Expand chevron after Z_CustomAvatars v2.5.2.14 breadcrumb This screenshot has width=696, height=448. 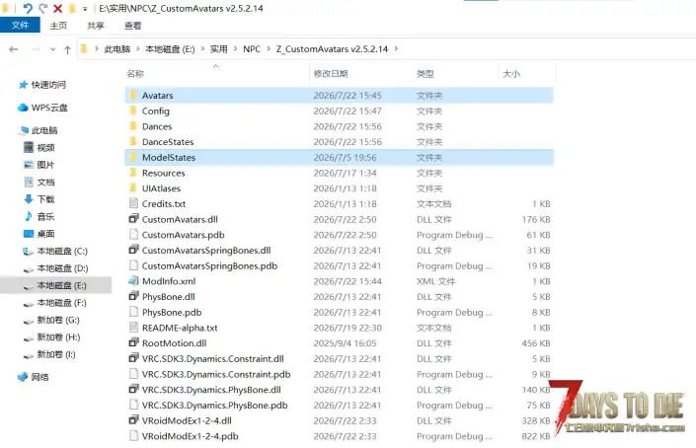(x=396, y=48)
